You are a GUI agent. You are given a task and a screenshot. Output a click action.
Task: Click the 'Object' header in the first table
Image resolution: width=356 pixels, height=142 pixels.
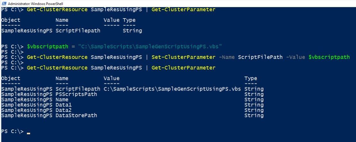tap(11, 20)
